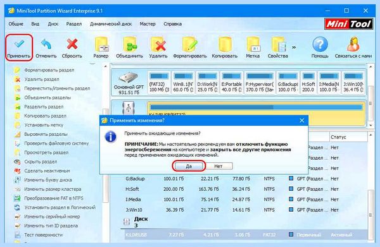The width and height of the screenshot is (380, 247).
Task: Select the E:Portable 40.0 ГБ partition block
Action: coord(231,83)
